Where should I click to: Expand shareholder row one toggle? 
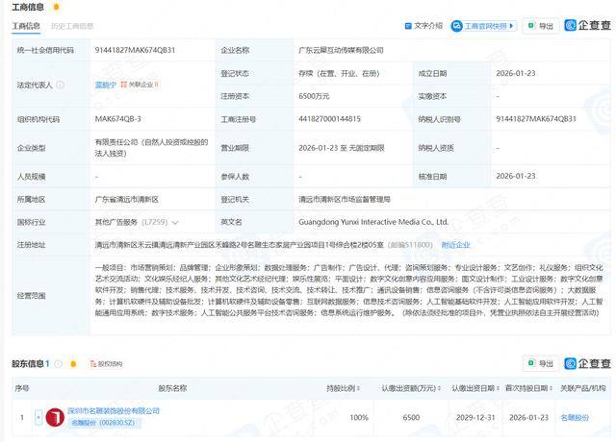pos(38,417)
